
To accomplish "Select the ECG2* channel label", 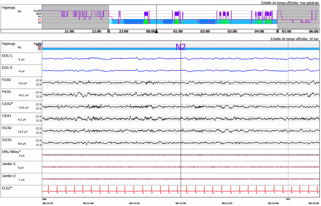I will pyautogui.click(x=7, y=188).
